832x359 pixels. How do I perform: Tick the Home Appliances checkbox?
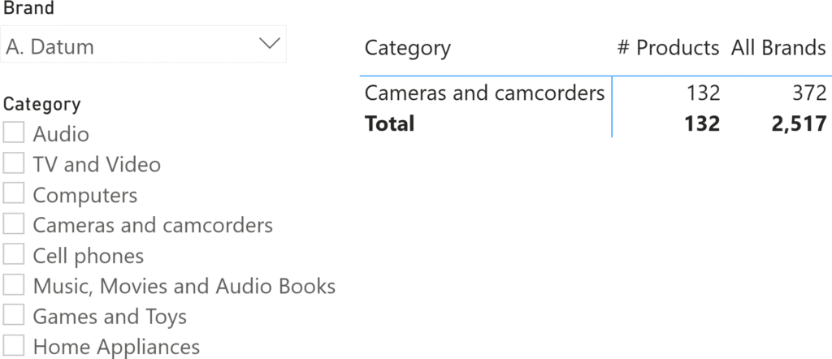(x=14, y=346)
